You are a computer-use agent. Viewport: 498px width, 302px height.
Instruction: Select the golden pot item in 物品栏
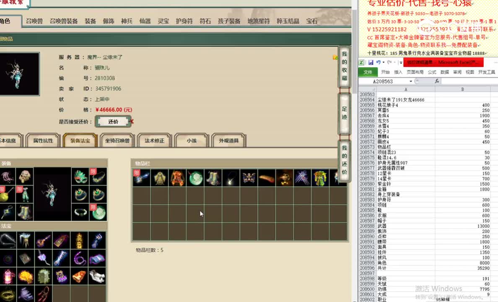tap(285, 177)
